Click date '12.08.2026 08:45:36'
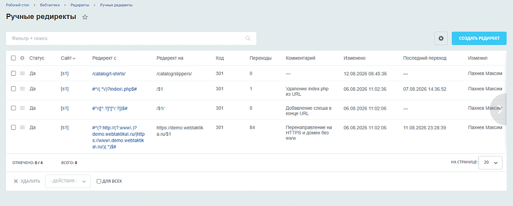Viewport: 513px width, 206px height. pyautogui.click(x=365, y=74)
